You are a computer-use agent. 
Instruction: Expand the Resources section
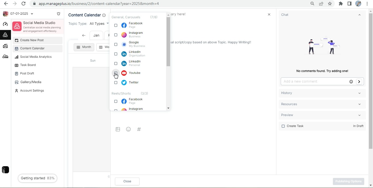(x=322, y=104)
